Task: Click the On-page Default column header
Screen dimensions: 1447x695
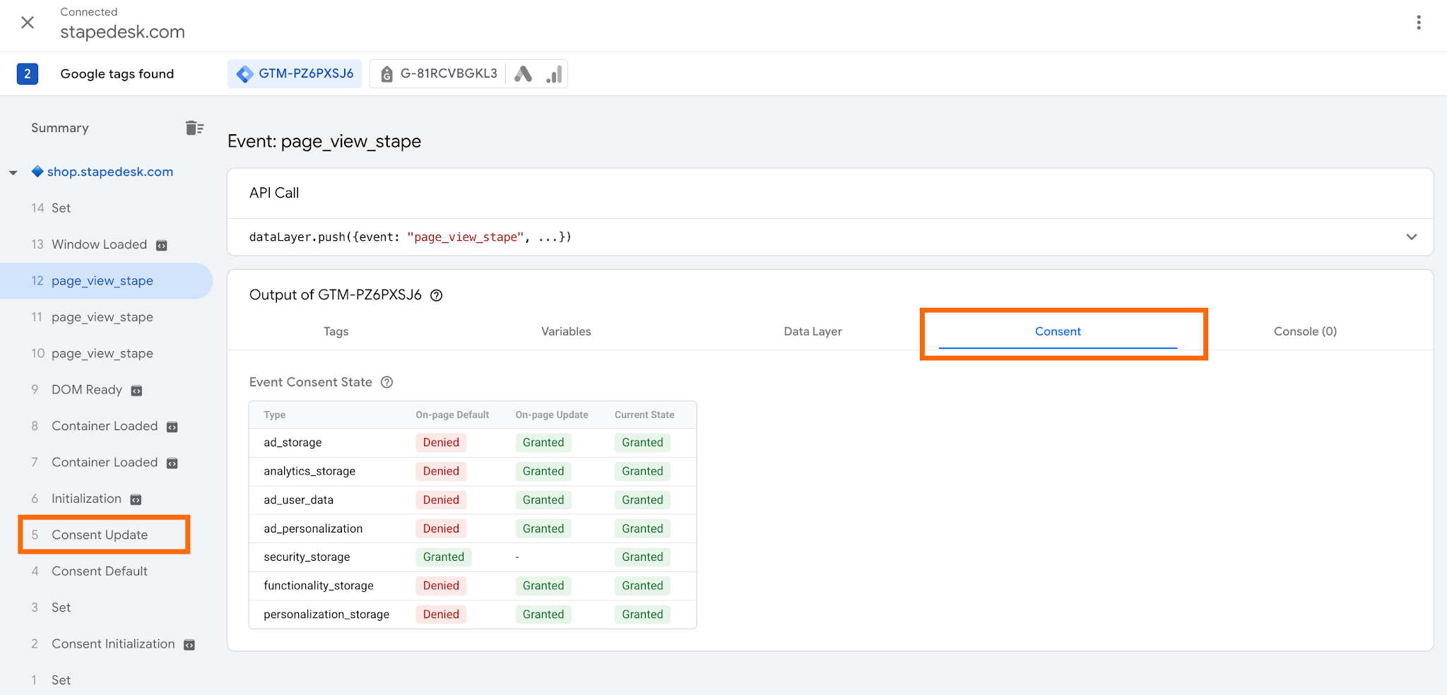Action: (x=452, y=415)
